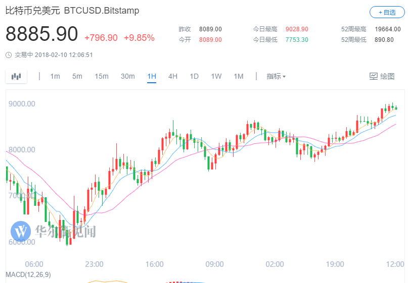Switch to the 1W interval tab
Screen dimensions: 408x283
pyautogui.click(x=216, y=76)
